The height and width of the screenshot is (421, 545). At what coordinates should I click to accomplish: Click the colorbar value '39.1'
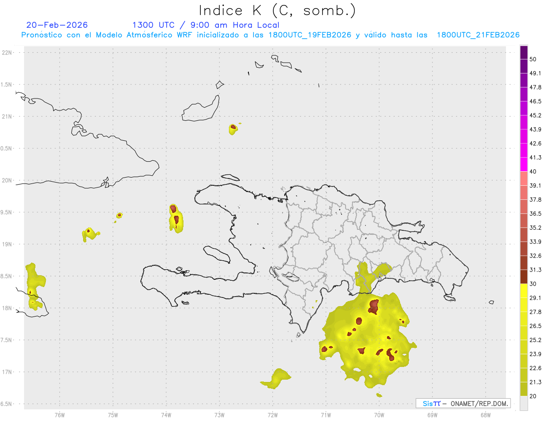point(535,185)
